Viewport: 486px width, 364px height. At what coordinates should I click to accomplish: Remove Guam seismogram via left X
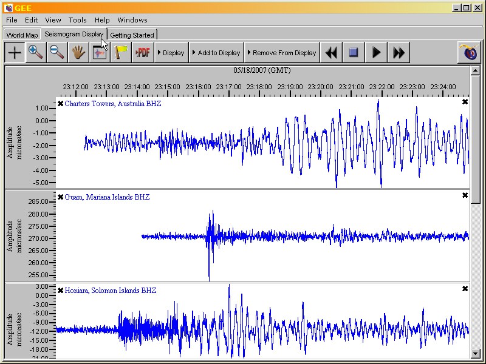pyautogui.click(x=60, y=197)
